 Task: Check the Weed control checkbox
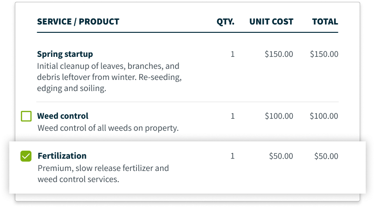[x=26, y=116]
